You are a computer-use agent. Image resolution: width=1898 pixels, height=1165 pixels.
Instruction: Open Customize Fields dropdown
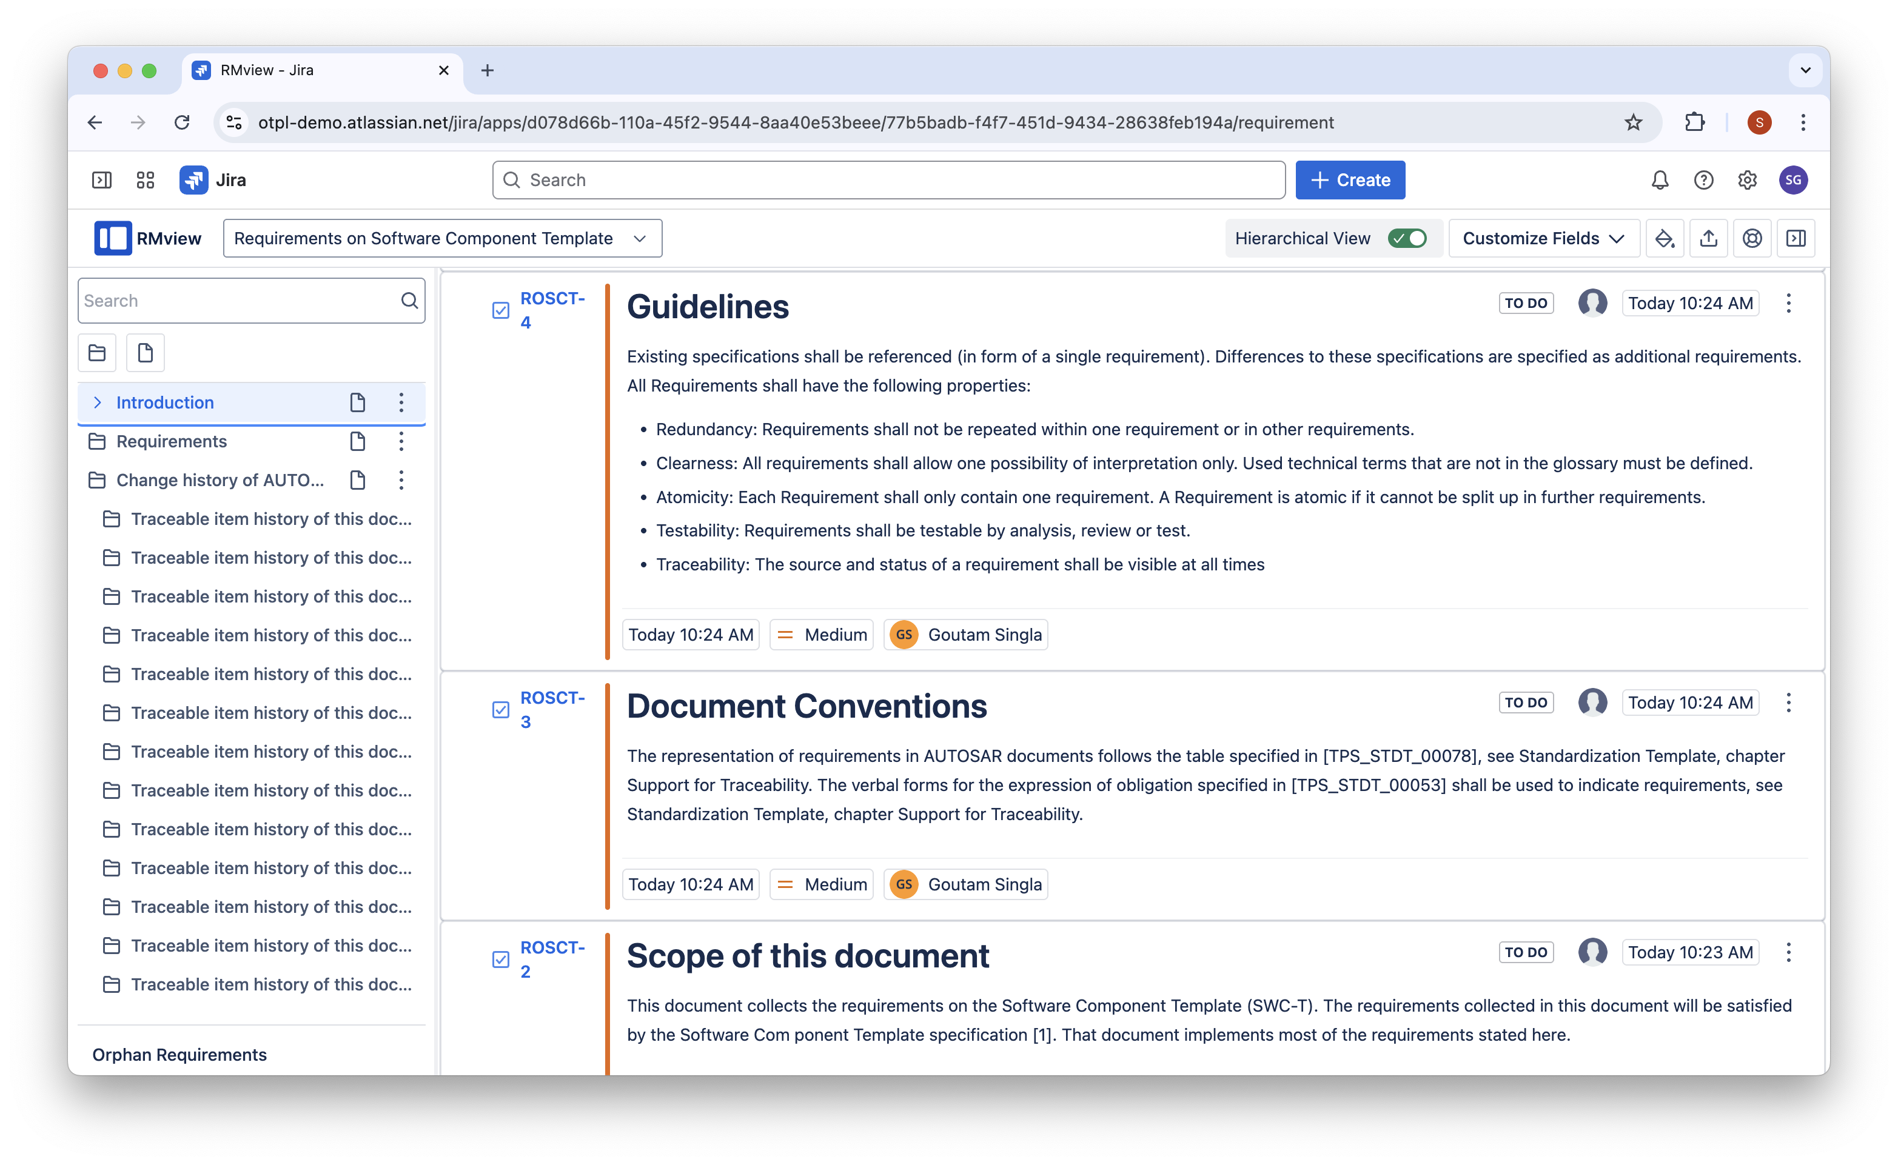tap(1543, 239)
